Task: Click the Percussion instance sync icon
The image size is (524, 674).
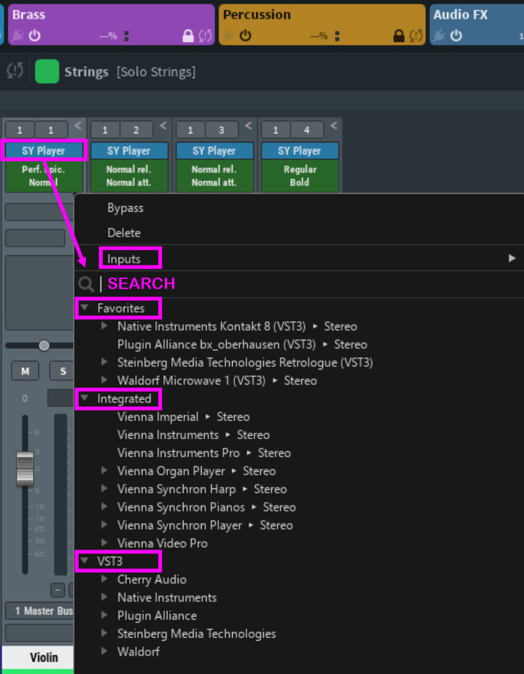Action: (416, 35)
